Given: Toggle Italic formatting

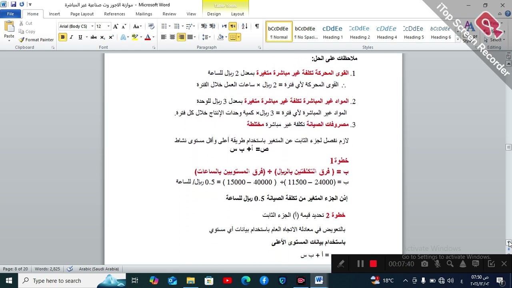Looking at the screenshot, I should (71, 37).
